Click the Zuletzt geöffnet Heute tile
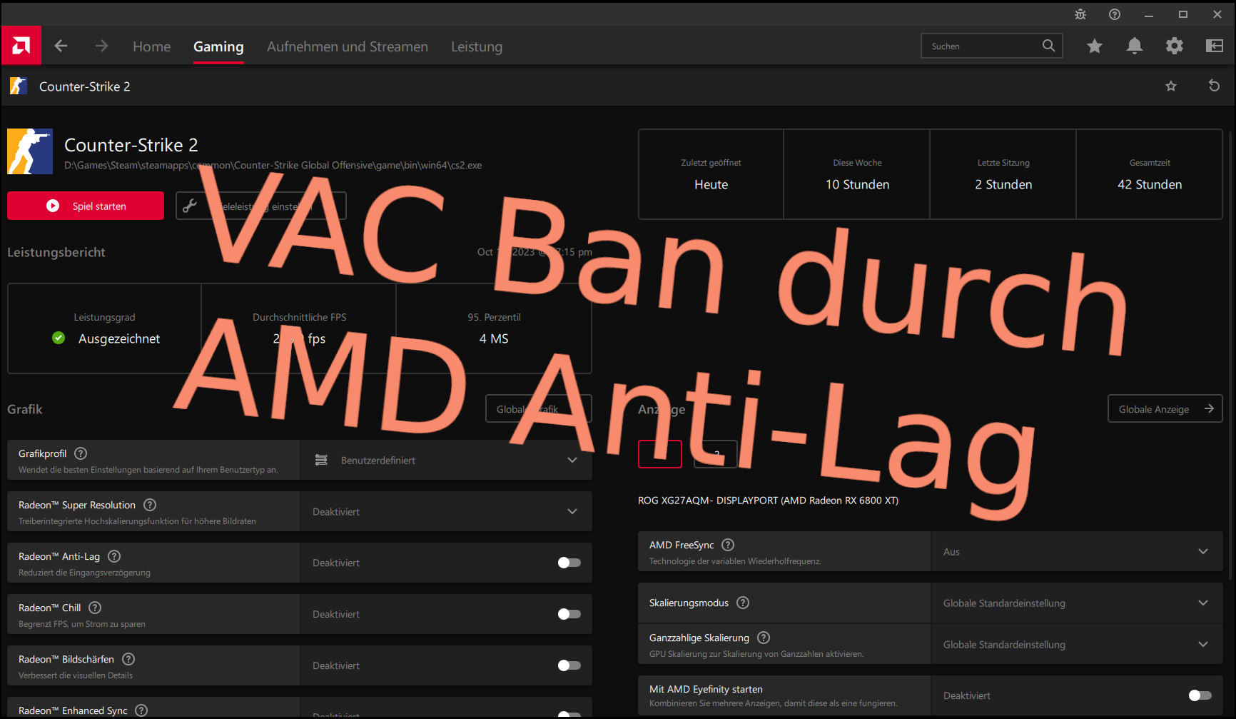 (711, 174)
